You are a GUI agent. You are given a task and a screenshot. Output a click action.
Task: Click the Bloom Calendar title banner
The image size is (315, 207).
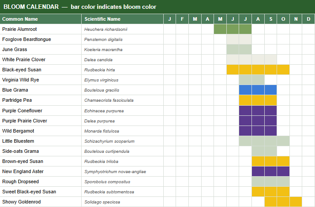157,7
